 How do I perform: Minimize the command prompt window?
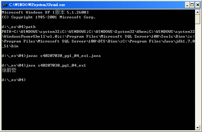(x=187, y=5)
